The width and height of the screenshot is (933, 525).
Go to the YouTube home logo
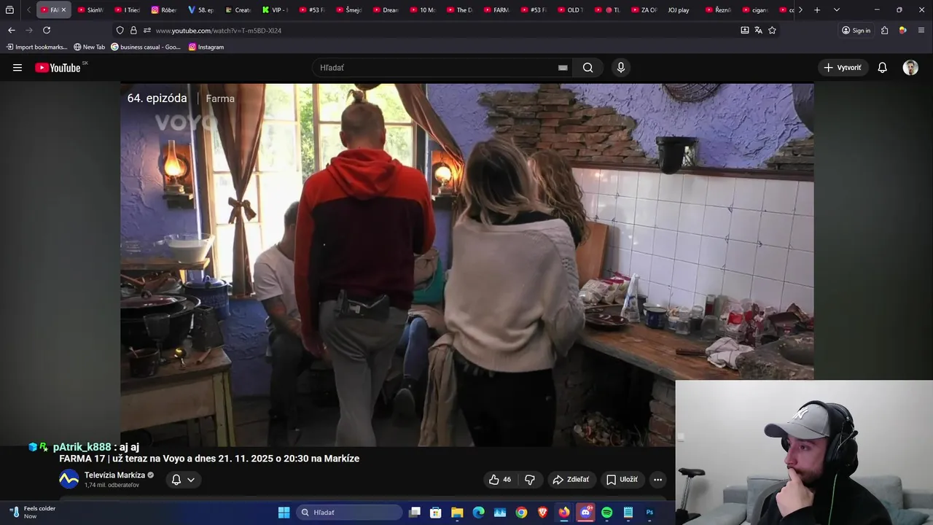(58, 68)
